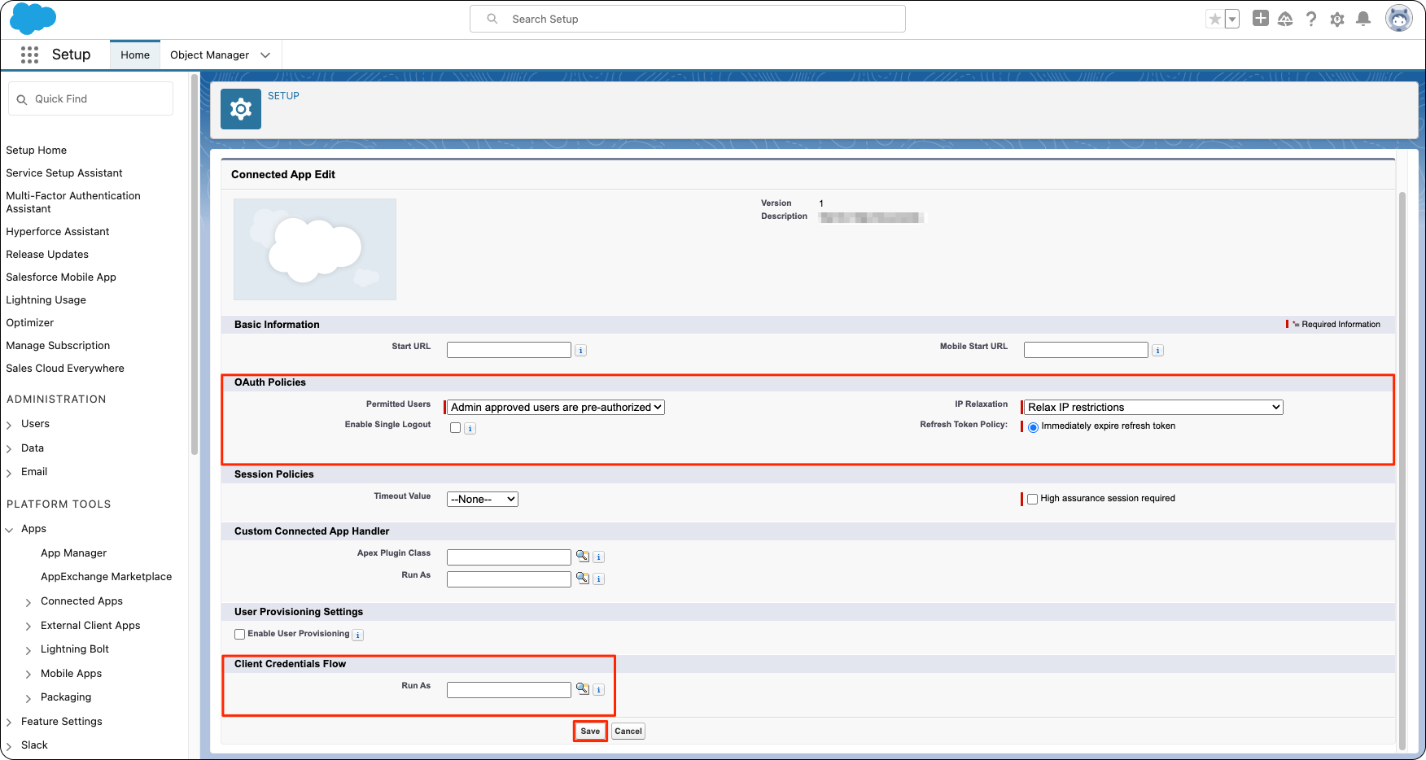Open AppExchange Marketplace in sidebar
Viewport: 1426px width, 760px height.
107,577
